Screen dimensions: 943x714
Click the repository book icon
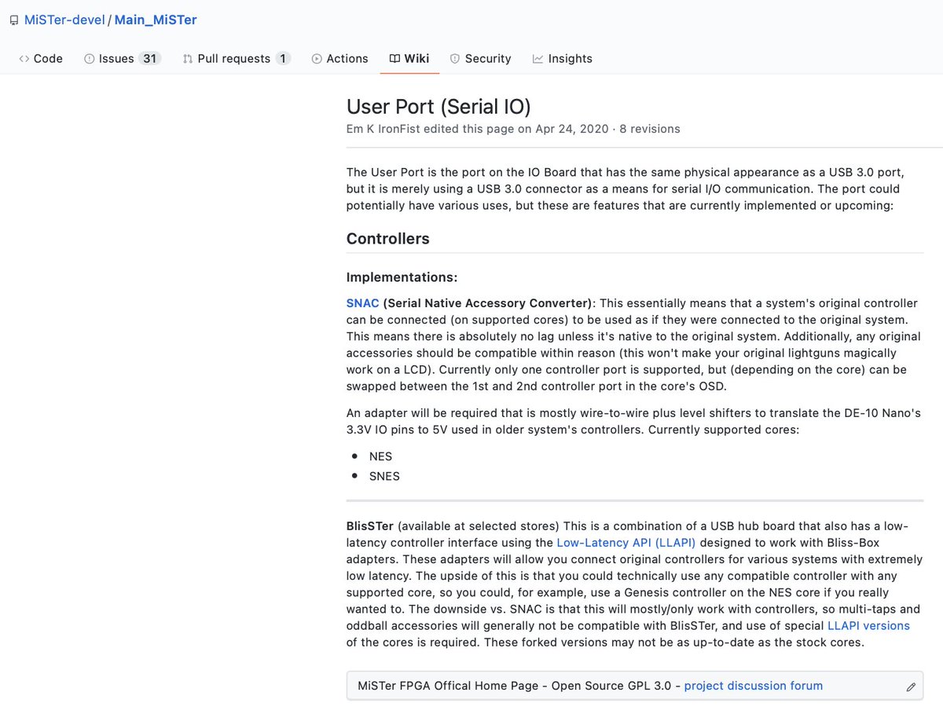[x=14, y=20]
